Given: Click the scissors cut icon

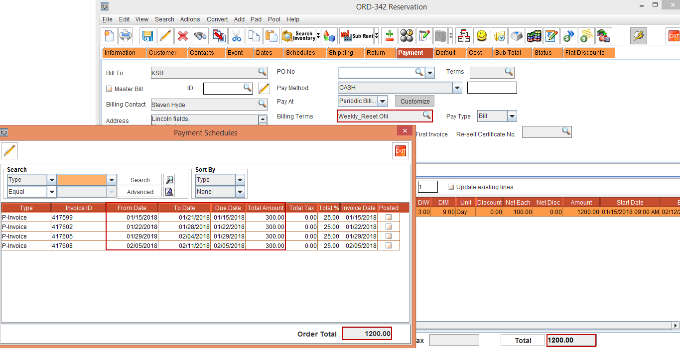Looking at the screenshot, I should [236, 36].
